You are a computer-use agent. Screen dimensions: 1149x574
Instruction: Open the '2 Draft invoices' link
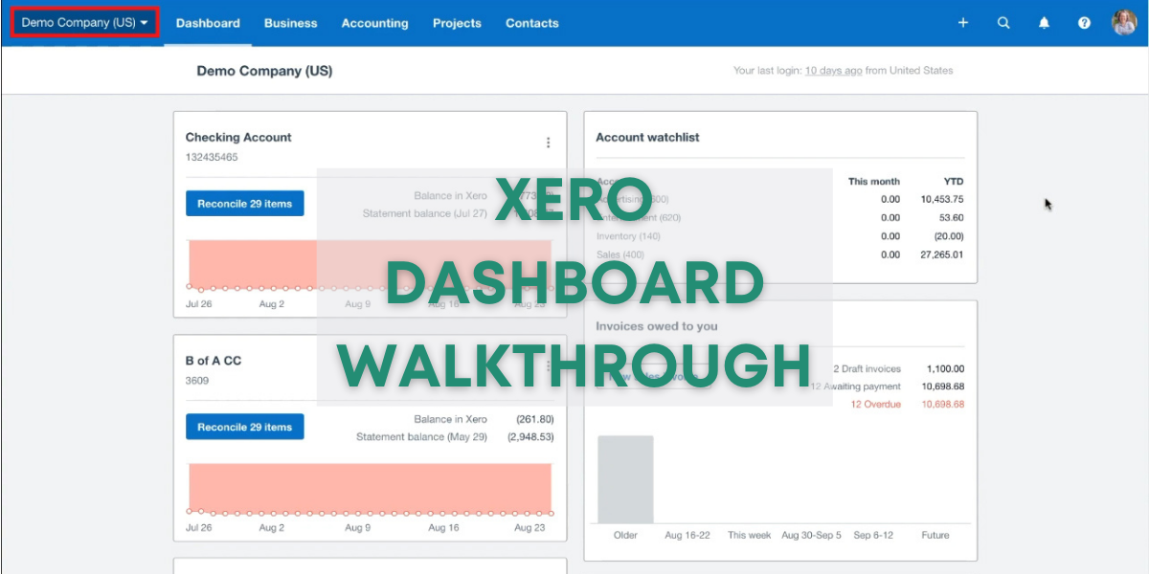coord(867,369)
